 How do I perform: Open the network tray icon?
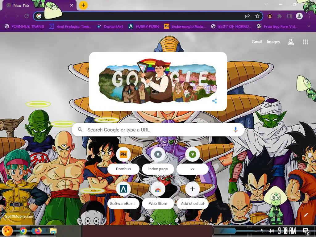264,231
